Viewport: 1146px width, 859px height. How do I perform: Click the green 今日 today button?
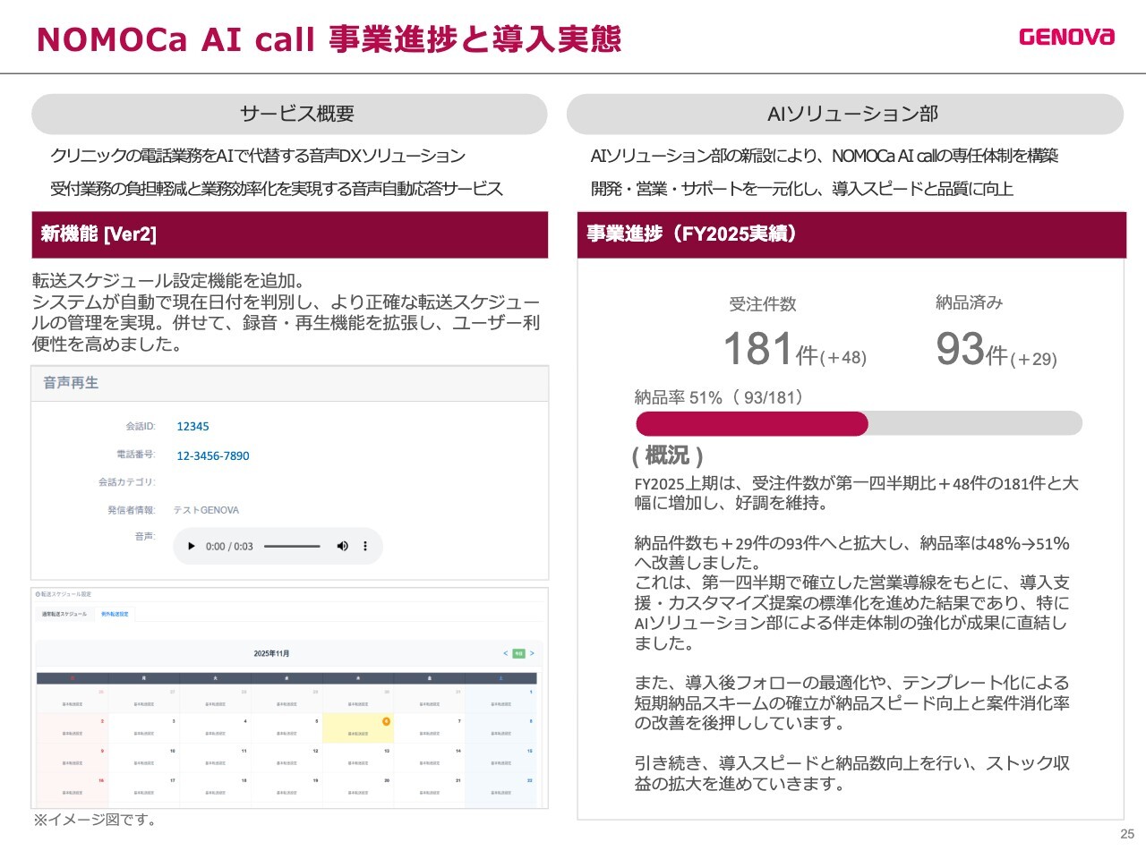click(x=518, y=653)
